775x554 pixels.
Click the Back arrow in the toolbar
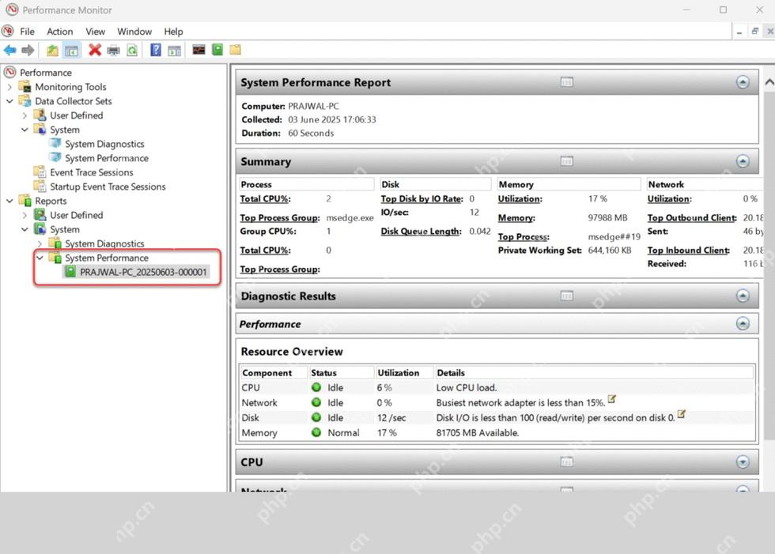pos(9,50)
